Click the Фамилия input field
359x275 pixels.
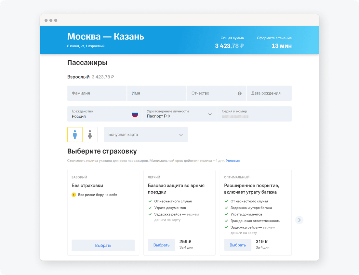pos(97,93)
